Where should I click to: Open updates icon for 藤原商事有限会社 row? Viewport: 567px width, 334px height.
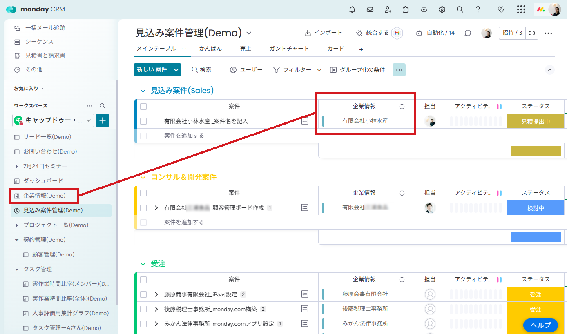click(305, 294)
